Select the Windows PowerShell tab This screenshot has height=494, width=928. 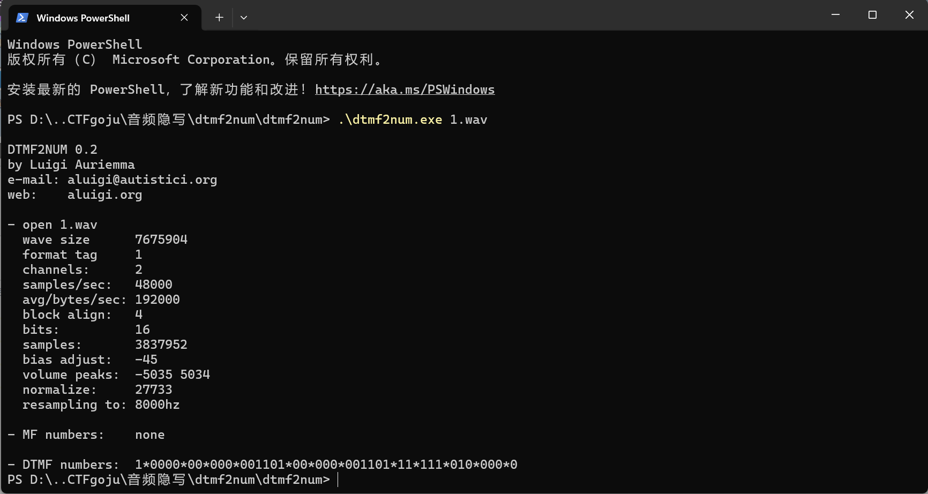pyautogui.click(x=83, y=18)
